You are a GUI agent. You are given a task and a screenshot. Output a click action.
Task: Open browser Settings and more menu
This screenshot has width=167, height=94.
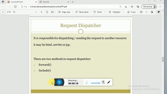point(160,7)
